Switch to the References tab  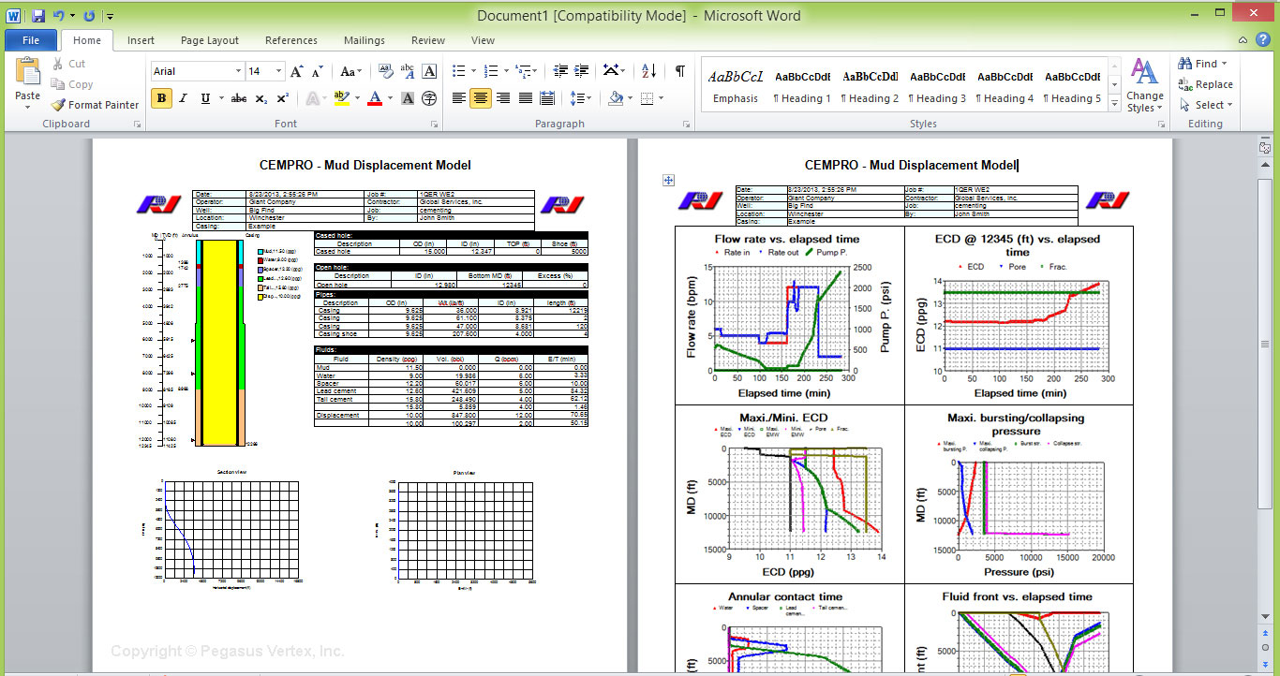click(x=291, y=40)
